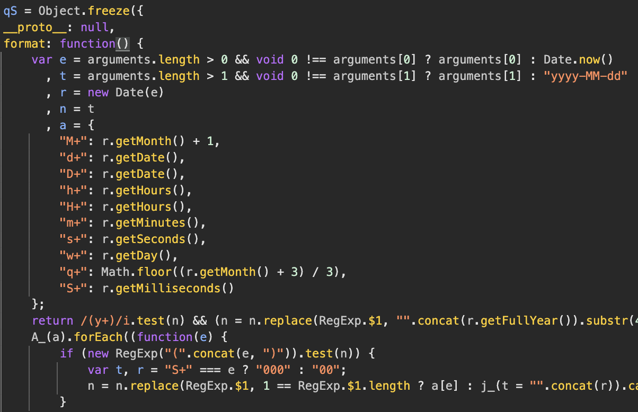Click "RegExp" after the "new" keyword
Screen dimensions: 638x412
tap(137, 354)
